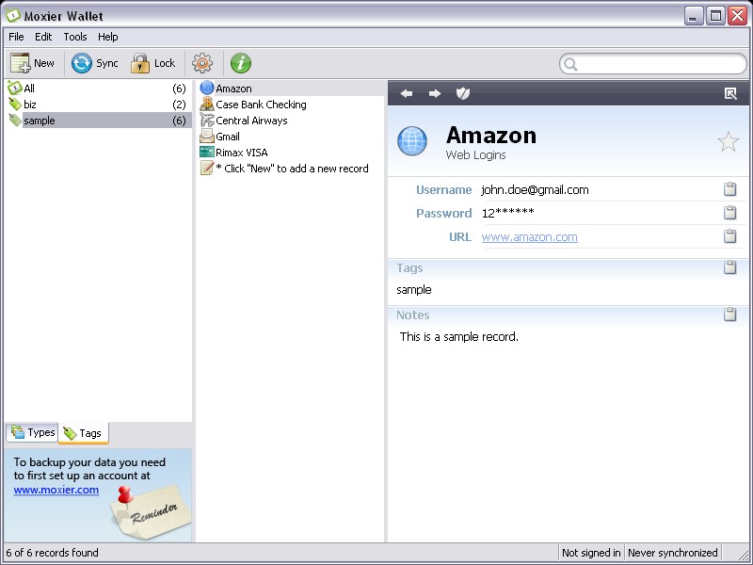Image resolution: width=753 pixels, height=565 pixels.
Task: Open the www.moxier.com link in the reminder
Action: (56, 490)
